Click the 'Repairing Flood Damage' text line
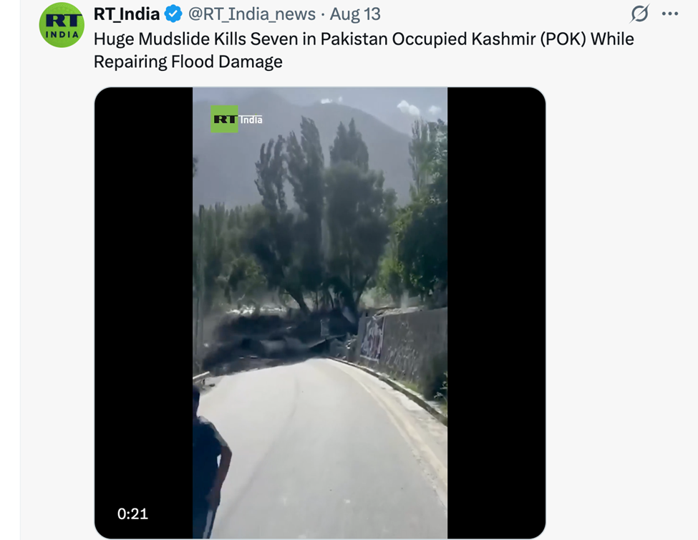Screen dimensions: 698x540 pos(188,62)
